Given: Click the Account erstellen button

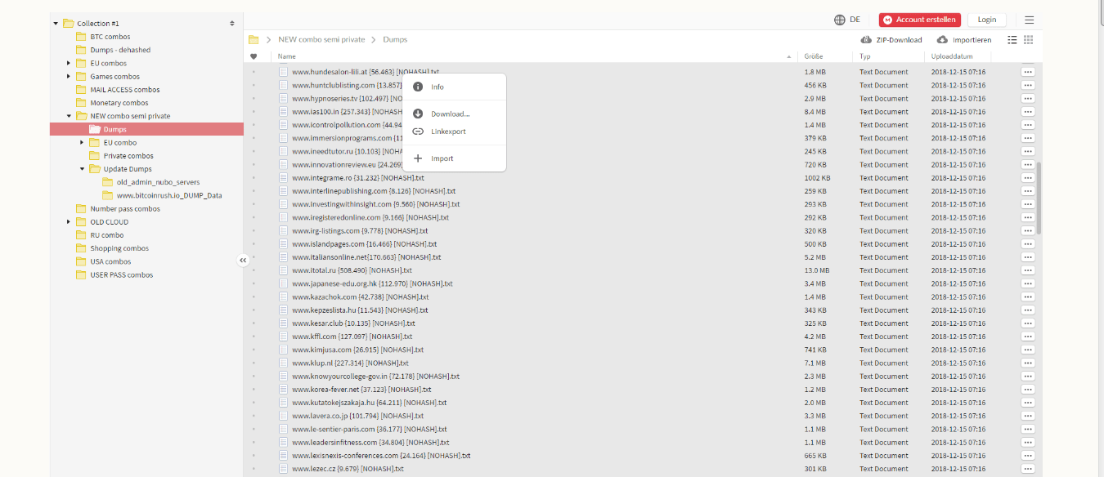Looking at the screenshot, I should click(x=920, y=20).
